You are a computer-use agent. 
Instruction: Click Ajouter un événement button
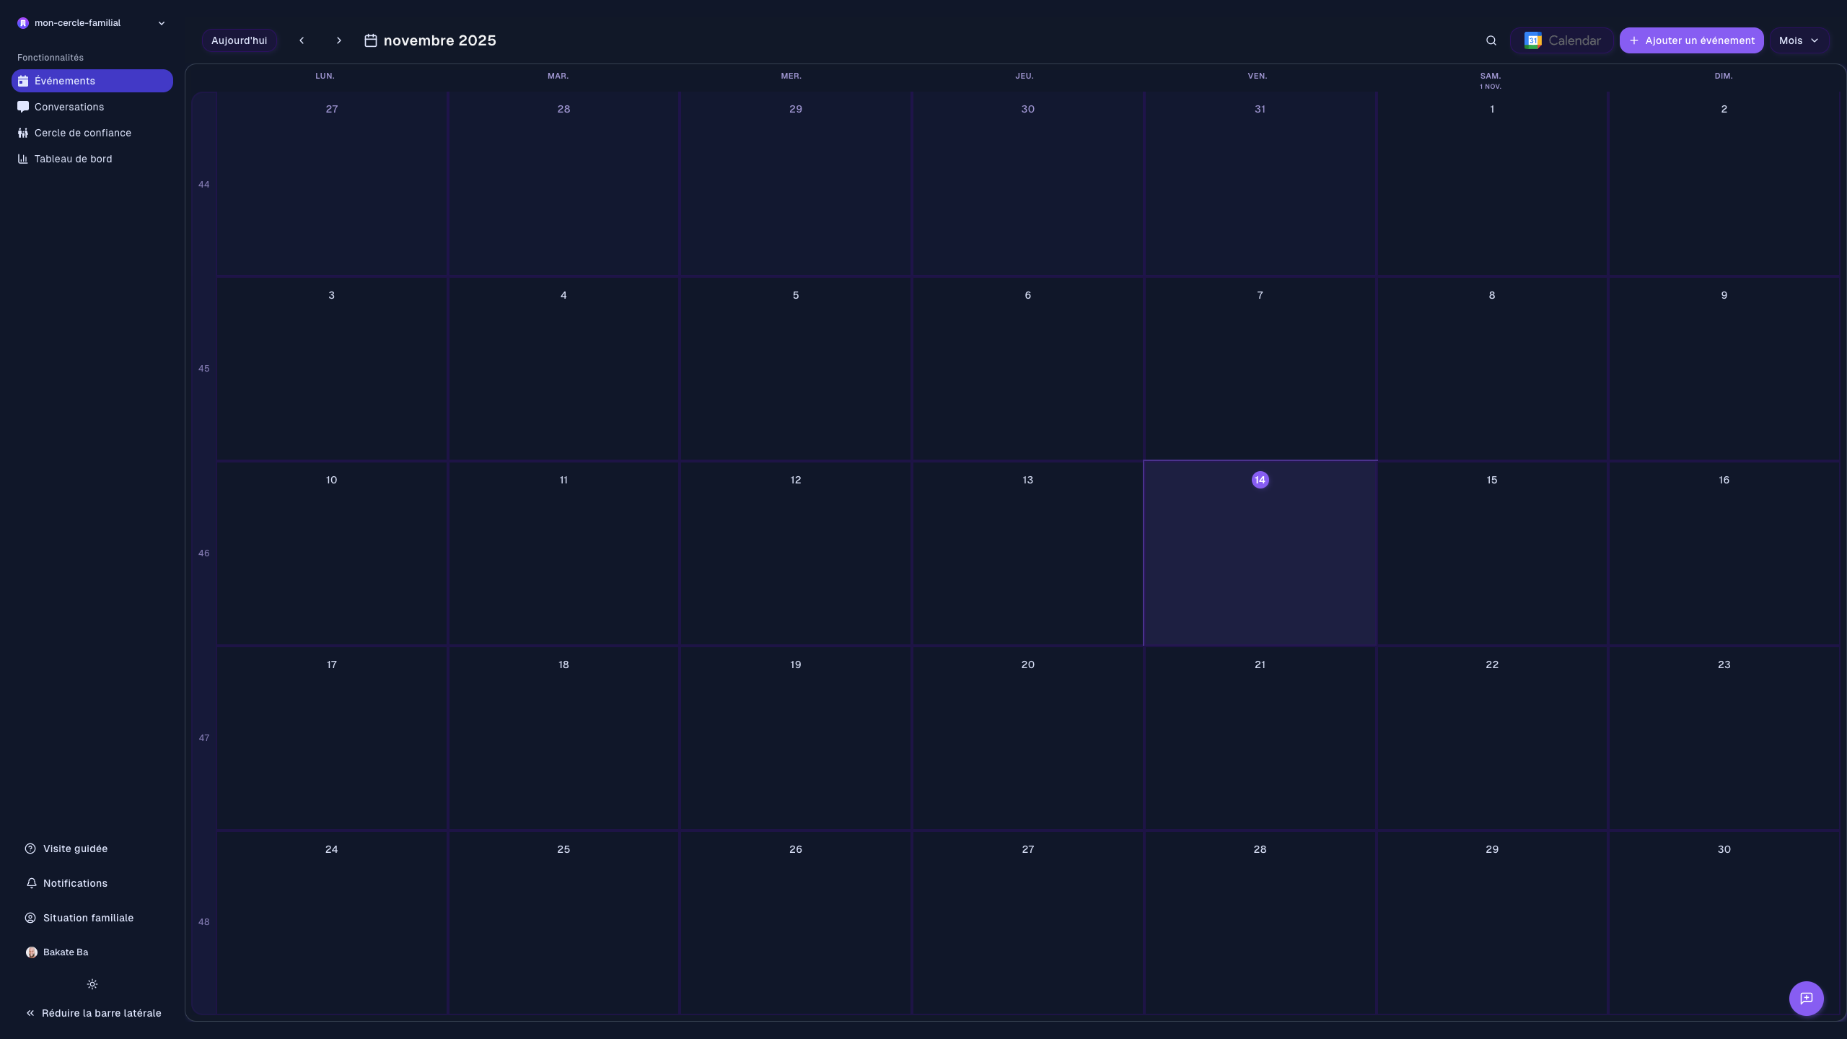coord(1691,40)
